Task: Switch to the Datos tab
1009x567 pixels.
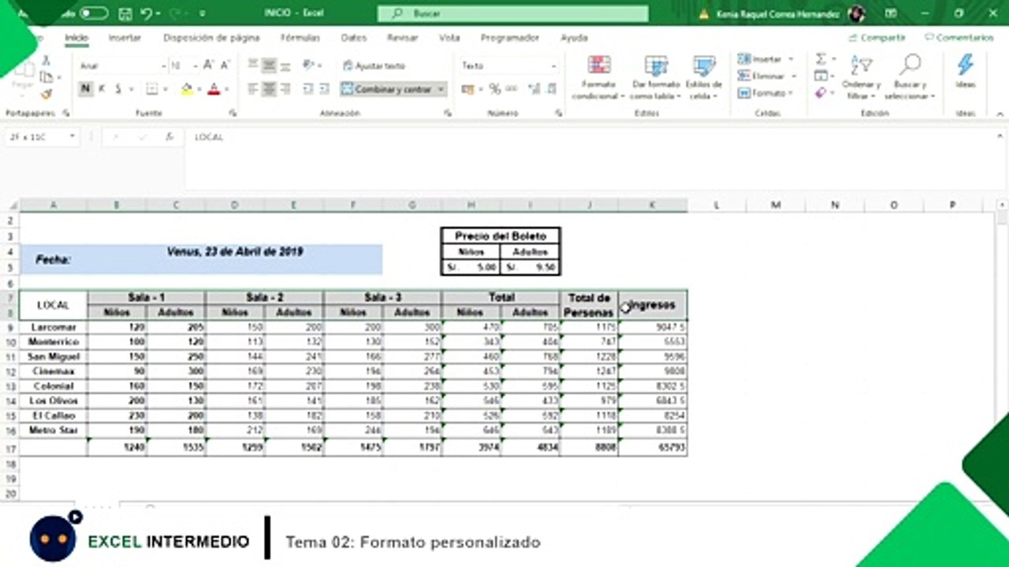Action: 354,38
